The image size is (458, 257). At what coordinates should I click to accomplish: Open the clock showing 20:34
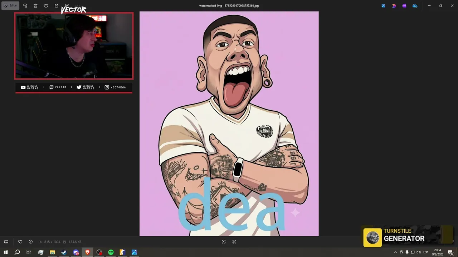pyautogui.click(x=438, y=252)
